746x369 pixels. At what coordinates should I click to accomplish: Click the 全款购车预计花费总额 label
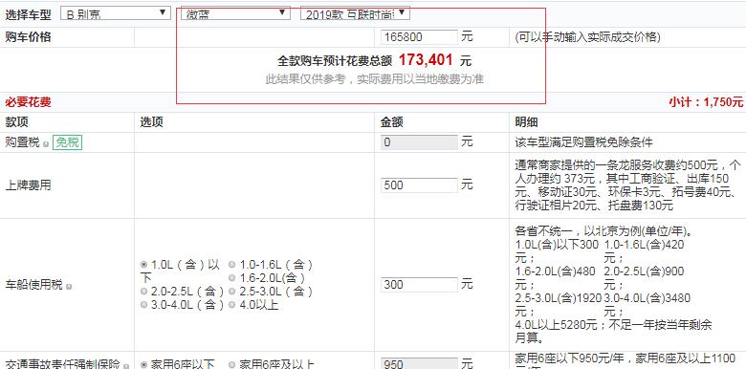pyautogui.click(x=335, y=61)
